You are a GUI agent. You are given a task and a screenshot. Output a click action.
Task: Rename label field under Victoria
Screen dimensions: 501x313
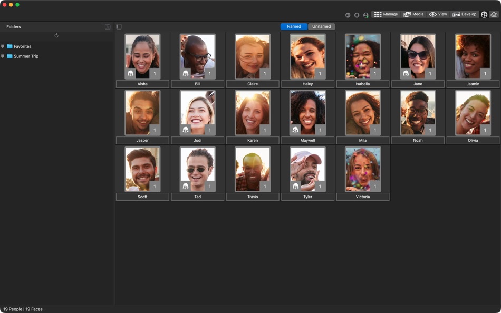362,197
